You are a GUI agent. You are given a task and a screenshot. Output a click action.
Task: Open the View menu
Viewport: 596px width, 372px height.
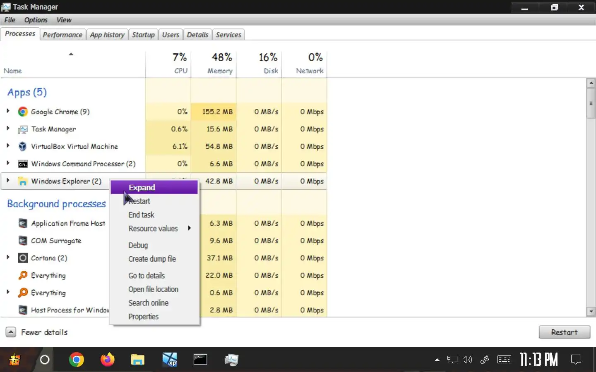(x=64, y=20)
